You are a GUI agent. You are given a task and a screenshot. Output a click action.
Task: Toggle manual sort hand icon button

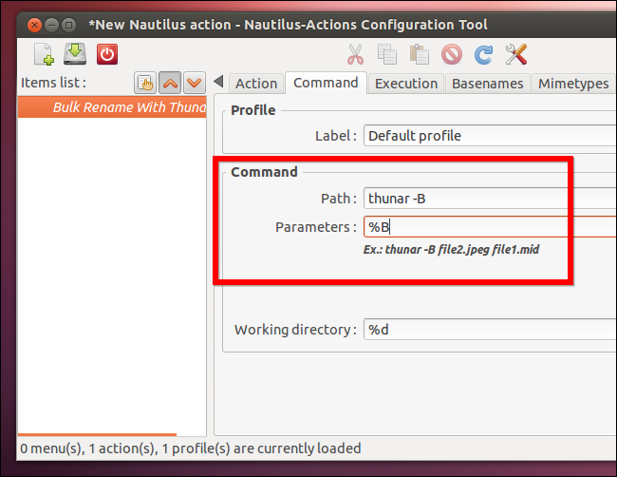[145, 83]
